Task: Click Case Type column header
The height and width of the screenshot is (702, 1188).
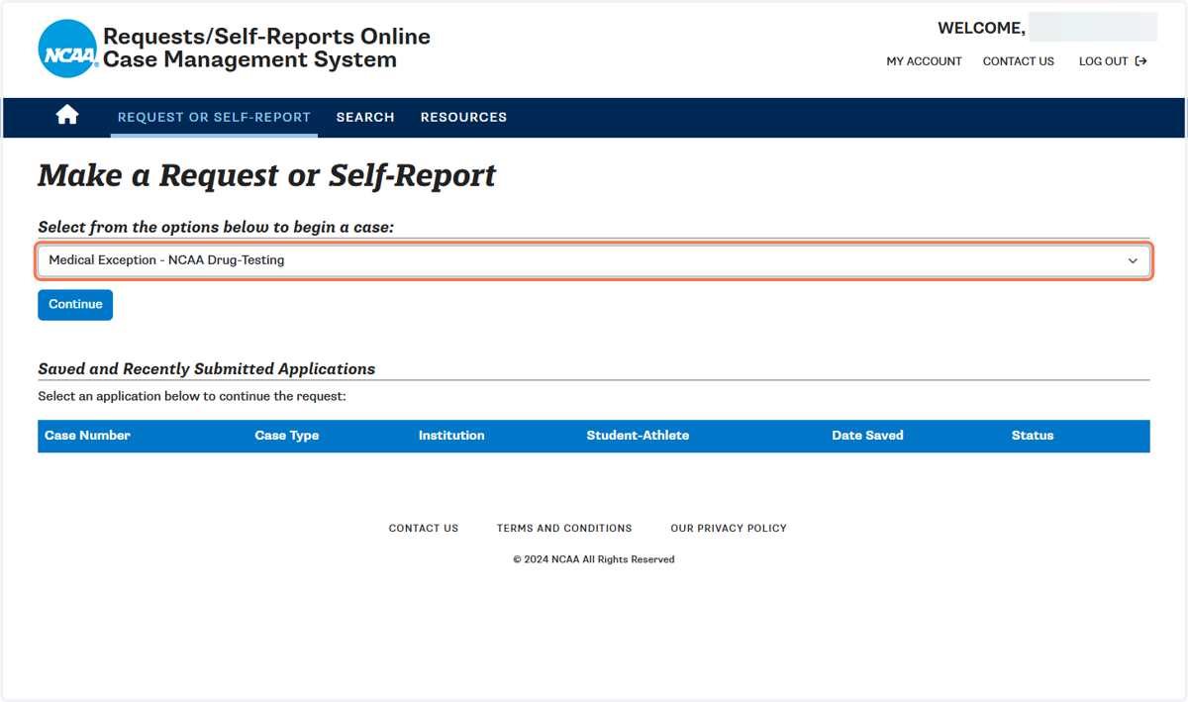Action: tap(287, 436)
